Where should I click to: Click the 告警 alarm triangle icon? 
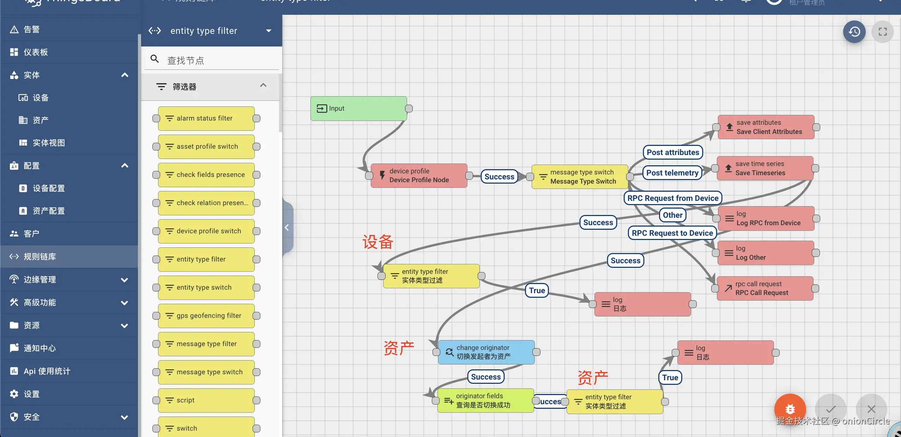pyautogui.click(x=14, y=29)
